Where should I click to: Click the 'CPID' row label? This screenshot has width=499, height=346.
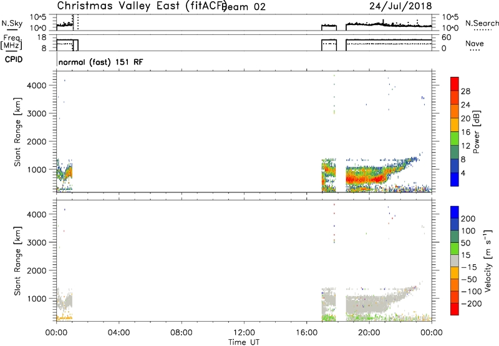pyautogui.click(x=14, y=59)
